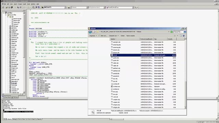Viewport: 219px width, 123px height.
Task: Sort by Fecha de modificación column header
Action: 146,39
